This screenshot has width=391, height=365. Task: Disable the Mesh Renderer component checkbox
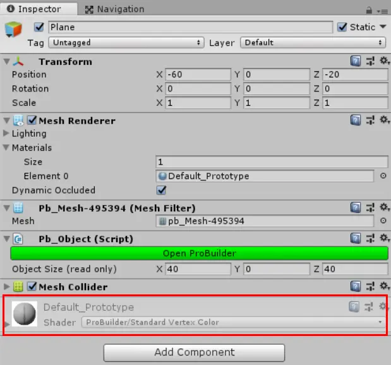[x=32, y=120]
